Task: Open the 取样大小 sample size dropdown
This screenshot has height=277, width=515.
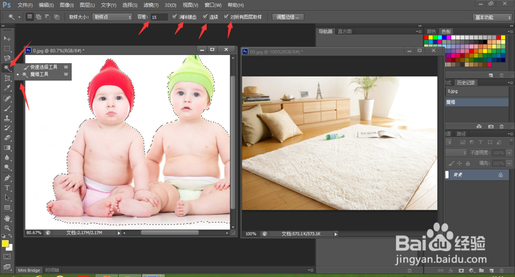Action: (x=112, y=17)
